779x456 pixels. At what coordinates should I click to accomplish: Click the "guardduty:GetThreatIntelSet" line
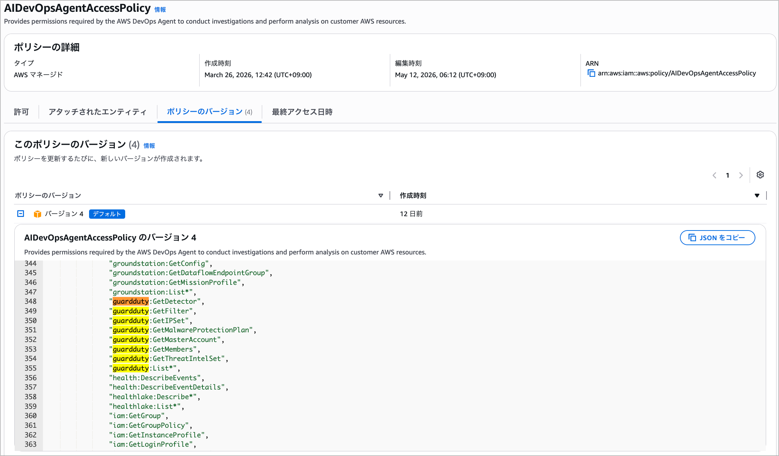(x=168, y=358)
